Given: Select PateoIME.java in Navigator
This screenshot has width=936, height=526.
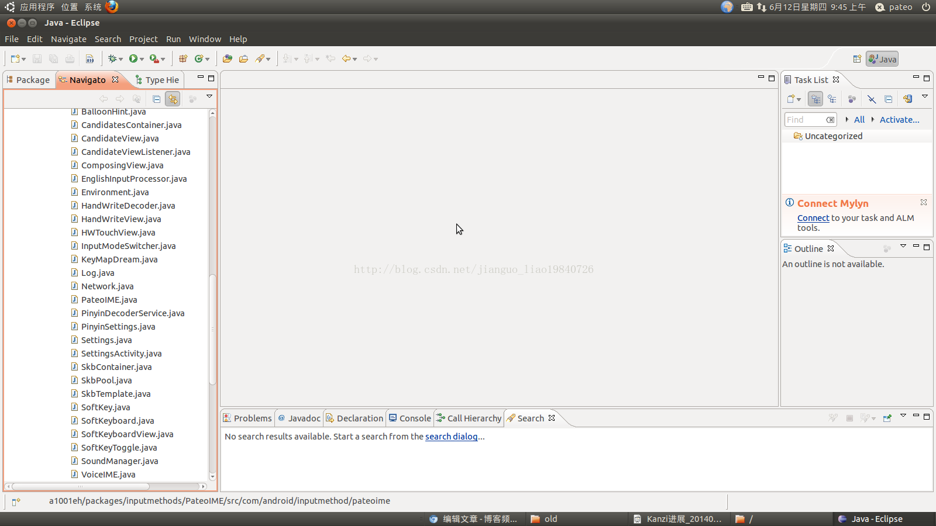Looking at the screenshot, I should 109,300.
